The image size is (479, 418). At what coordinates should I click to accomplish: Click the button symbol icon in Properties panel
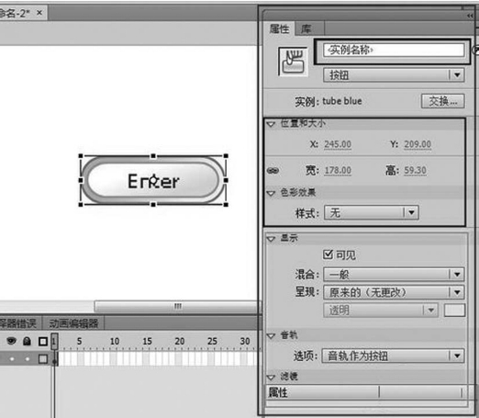click(293, 62)
